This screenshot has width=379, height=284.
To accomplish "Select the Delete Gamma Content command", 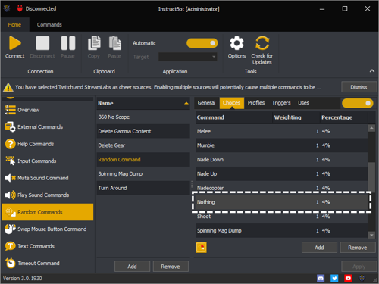I will tap(143, 131).
